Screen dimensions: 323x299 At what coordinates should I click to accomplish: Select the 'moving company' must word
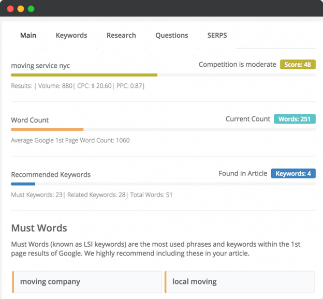tap(87, 282)
